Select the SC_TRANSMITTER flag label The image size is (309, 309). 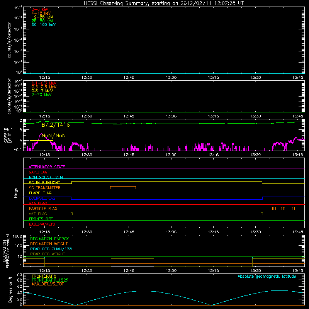45,188
